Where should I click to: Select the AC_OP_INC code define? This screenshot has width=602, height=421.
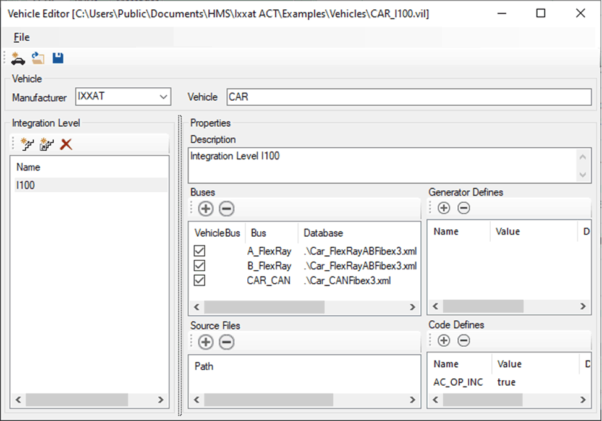tap(458, 382)
